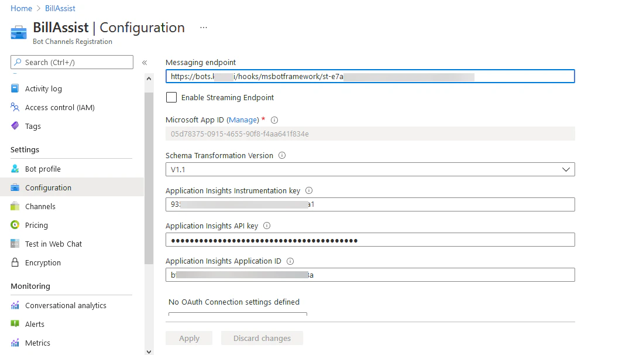Click the Discard changes button
Image resolution: width=643 pixels, height=355 pixels.
click(262, 338)
